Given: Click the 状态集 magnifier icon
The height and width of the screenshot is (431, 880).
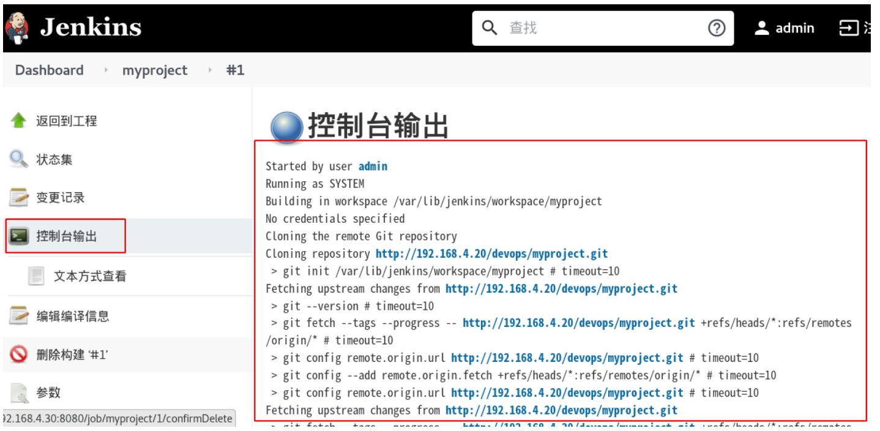Looking at the screenshot, I should 18,159.
